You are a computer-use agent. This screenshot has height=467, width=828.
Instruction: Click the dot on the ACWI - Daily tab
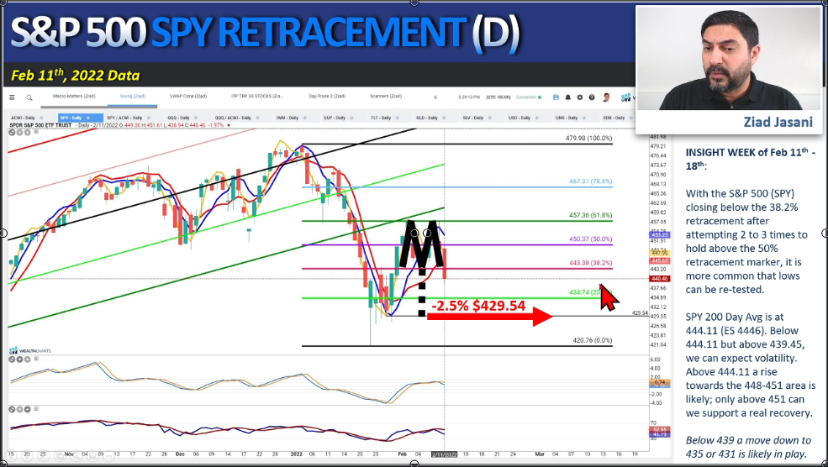coord(42,118)
